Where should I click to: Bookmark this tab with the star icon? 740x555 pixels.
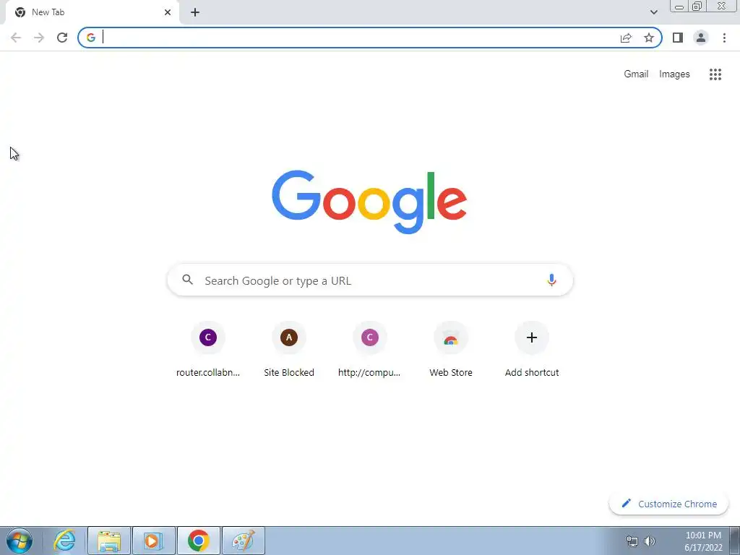[x=649, y=38]
